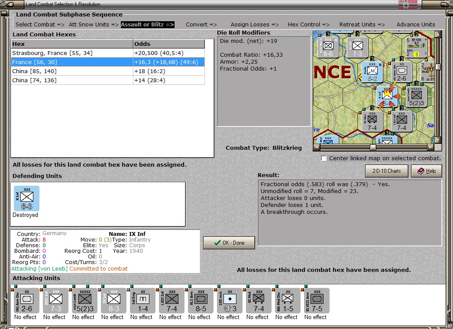Click Att Snow Units subphase step
The width and height of the screenshot is (453, 329).
(x=93, y=25)
